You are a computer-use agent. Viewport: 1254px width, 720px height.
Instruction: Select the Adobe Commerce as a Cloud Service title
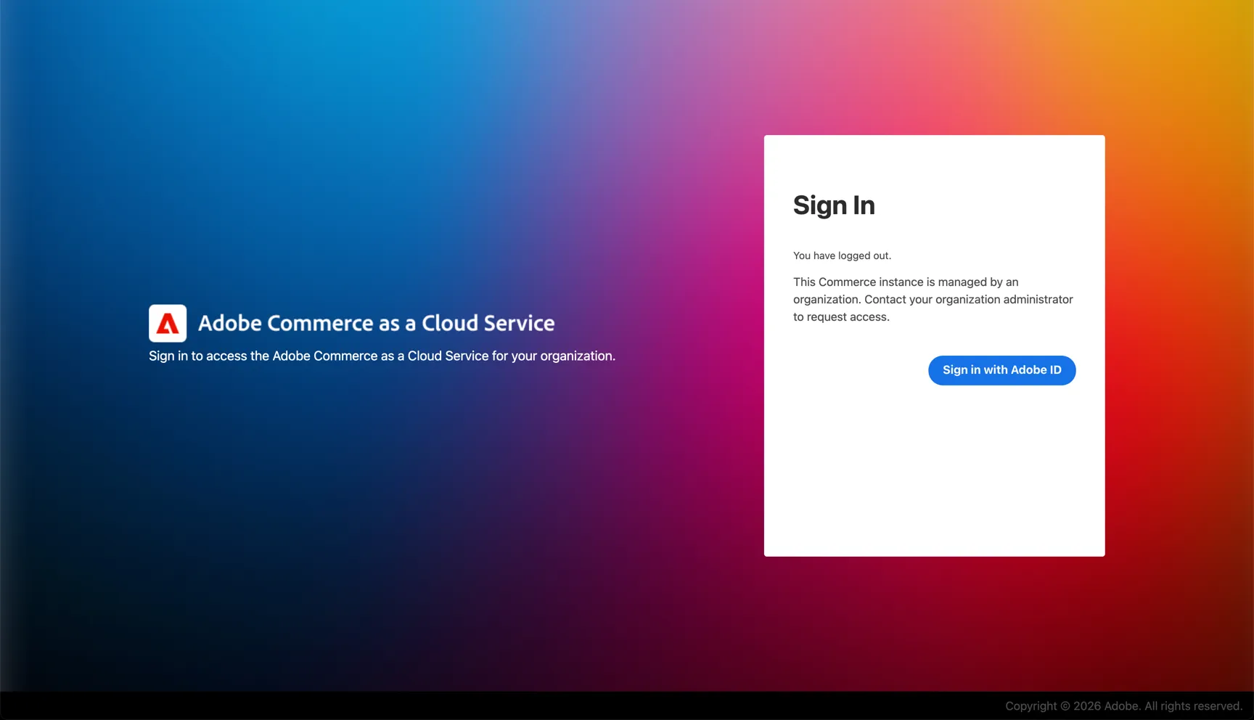click(x=376, y=323)
